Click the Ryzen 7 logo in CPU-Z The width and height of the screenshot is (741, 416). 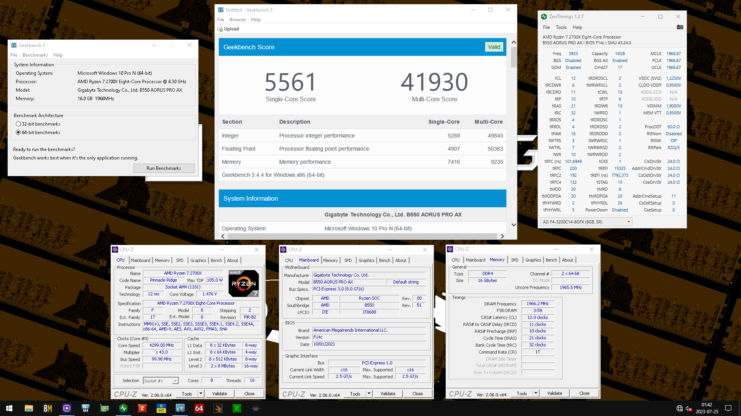244,283
